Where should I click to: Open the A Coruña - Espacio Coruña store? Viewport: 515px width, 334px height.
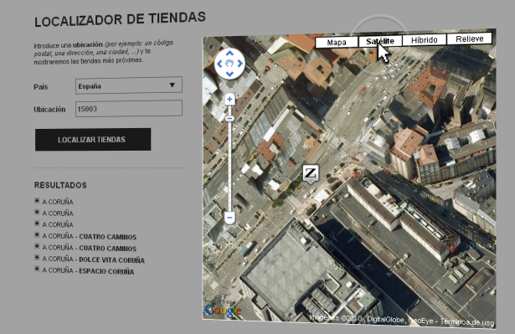[x=89, y=271]
